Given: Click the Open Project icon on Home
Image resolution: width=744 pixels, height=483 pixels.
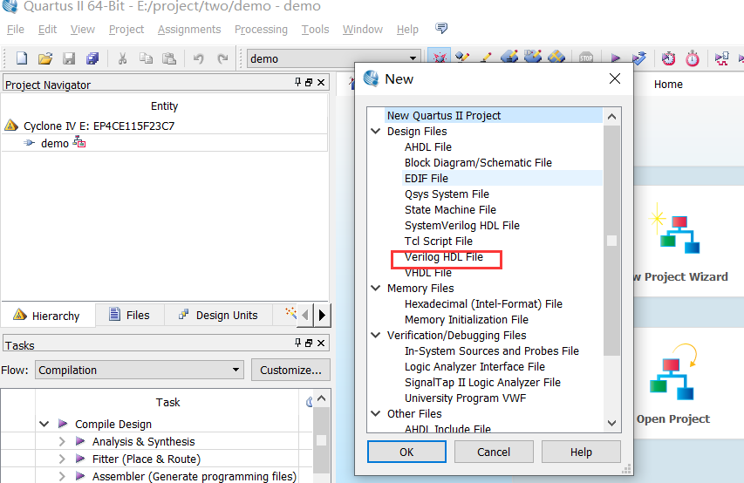Looking at the screenshot, I should (672, 373).
